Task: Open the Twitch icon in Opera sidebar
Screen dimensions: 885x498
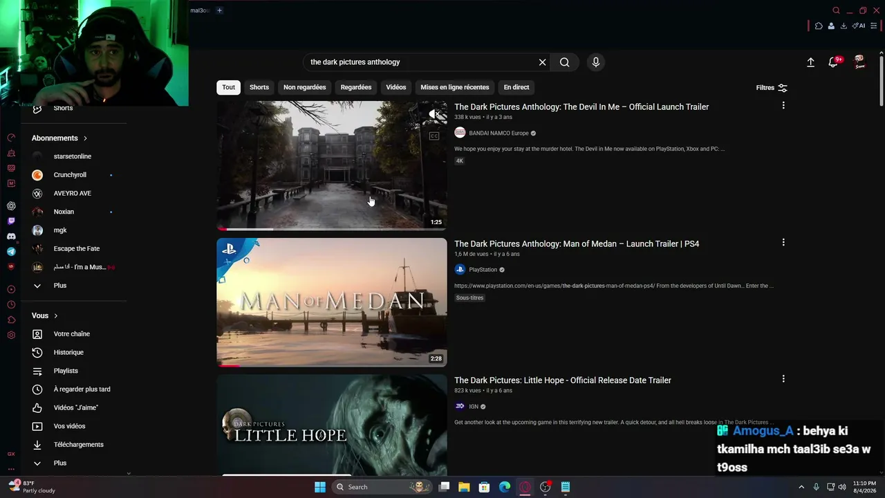Action: click(11, 221)
